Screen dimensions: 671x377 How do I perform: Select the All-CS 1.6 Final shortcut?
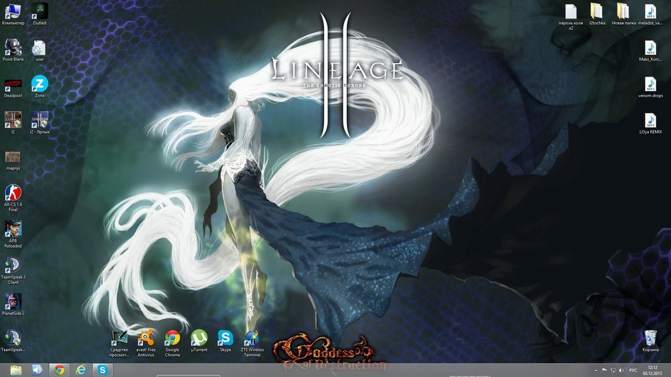13,192
